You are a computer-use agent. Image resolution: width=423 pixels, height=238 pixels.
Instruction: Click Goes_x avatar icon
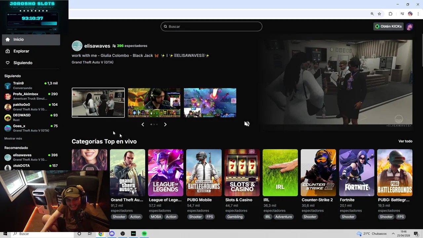tap(8, 128)
